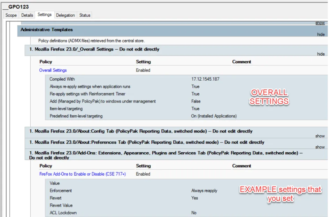This screenshot has width=331, height=217.
Task: Show the About:Config Tab section
Action: click(x=320, y=136)
